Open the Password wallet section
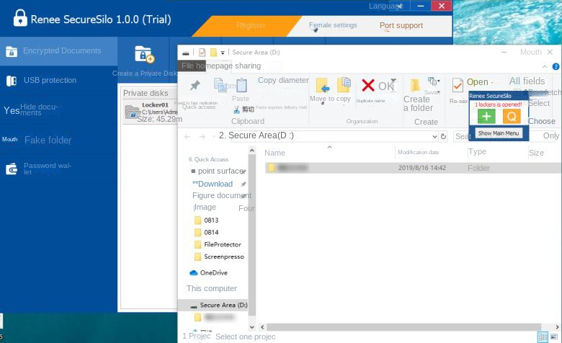 tap(47, 169)
